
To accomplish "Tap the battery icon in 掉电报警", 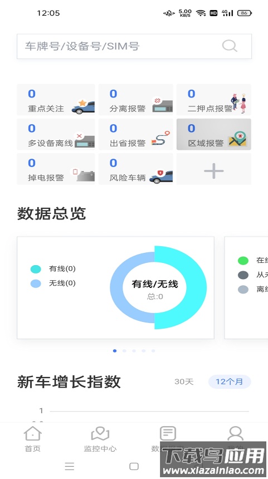I will pyautogui.click(x=82, y=174).
